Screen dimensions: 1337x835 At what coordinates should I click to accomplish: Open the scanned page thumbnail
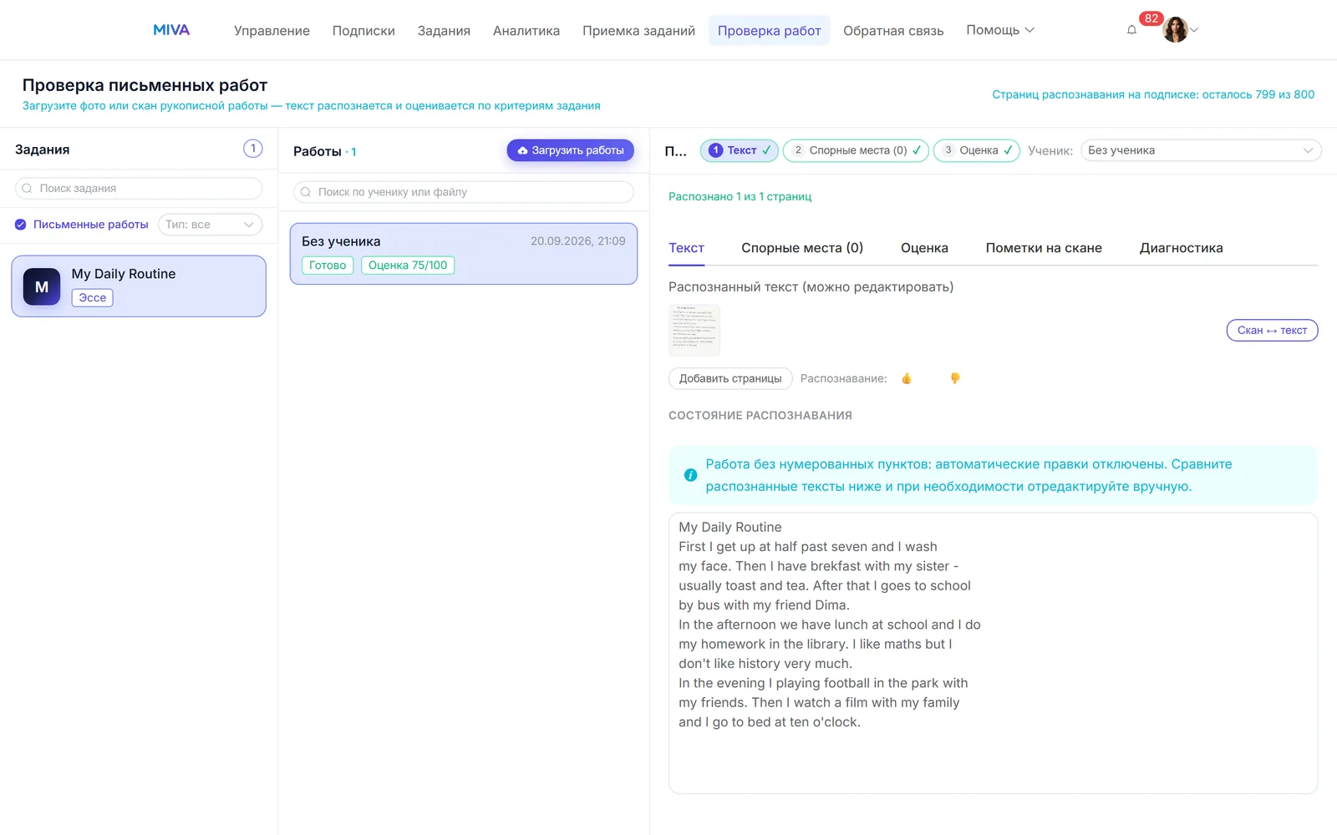click(x=694, y=330)
